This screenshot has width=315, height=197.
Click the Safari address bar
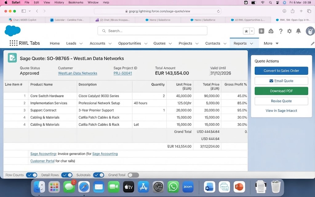coord(157,11)
